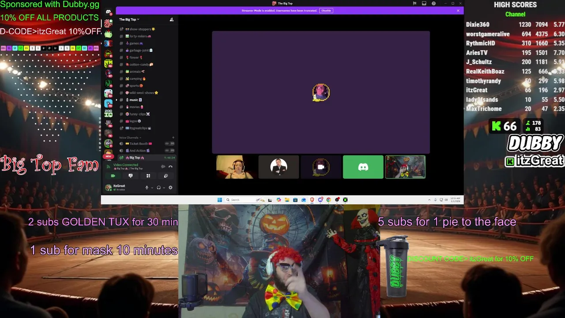The height and width of the screenshot is (318, 565).
Task: Open headphone output options arrow
Action: coord(164,188)
